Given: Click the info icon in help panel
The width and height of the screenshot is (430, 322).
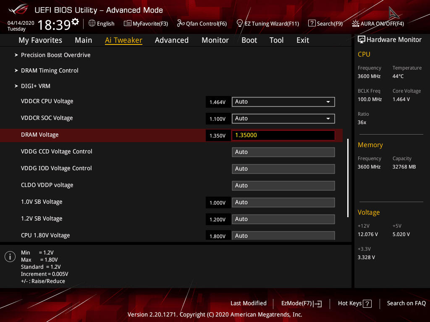Looking at the screenshot, I should pyautogui.click(x=10, y=257).
